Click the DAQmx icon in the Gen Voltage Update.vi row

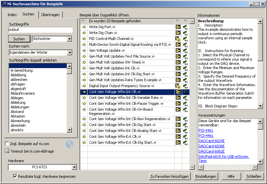click(x=186, y=51)
